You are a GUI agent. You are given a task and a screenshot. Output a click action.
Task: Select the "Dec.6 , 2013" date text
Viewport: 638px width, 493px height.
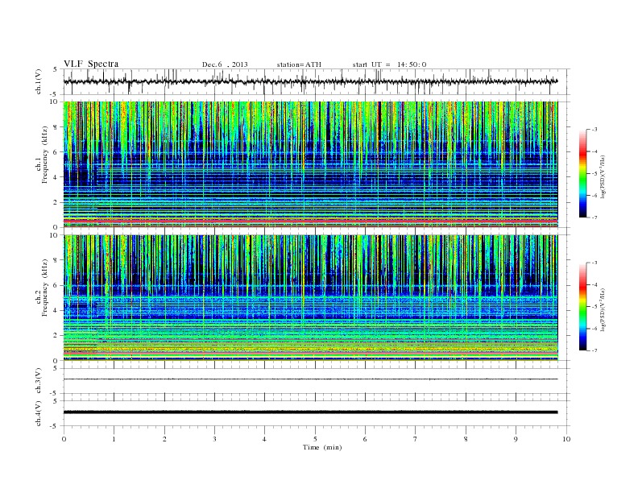[x=225, y=64]
